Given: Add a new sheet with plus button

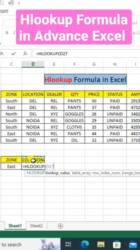Looking at the screenshot, I should coord(60,226).
